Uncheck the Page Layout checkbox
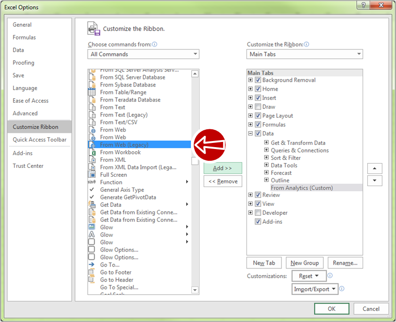This screenshot has width=396, height=322. click(258, 116)
